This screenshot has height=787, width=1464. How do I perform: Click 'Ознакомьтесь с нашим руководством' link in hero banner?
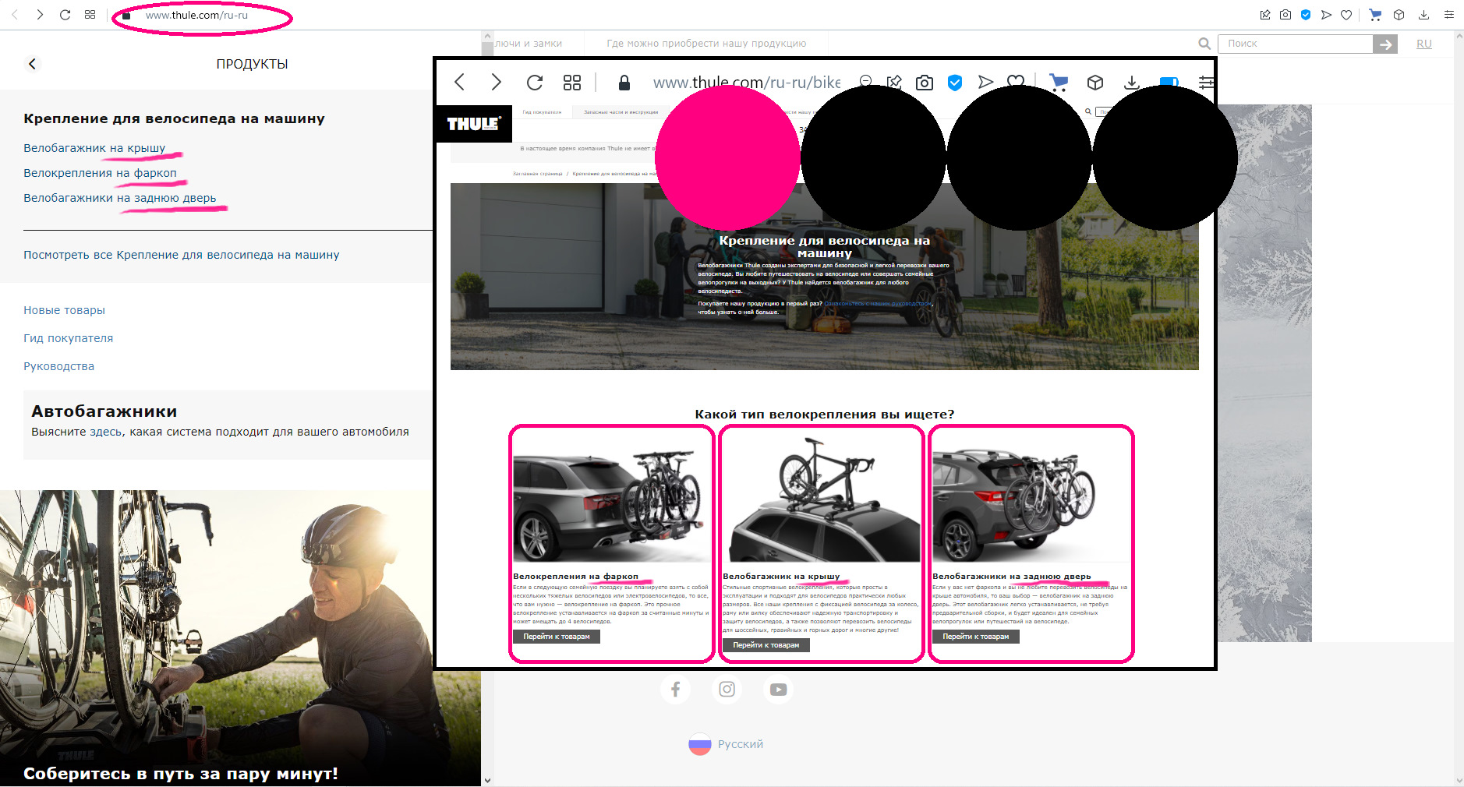[878, 304]
